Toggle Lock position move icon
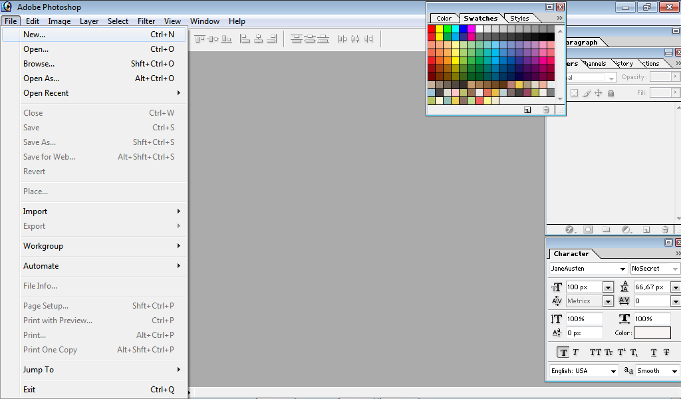681x399 pixels. 599,93
